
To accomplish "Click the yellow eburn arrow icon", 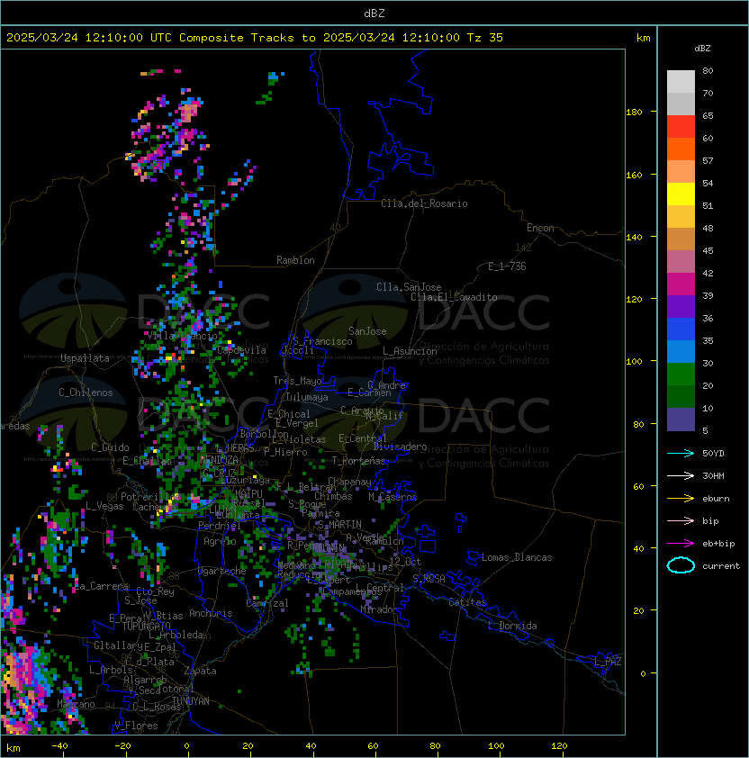I will (681, 499).
